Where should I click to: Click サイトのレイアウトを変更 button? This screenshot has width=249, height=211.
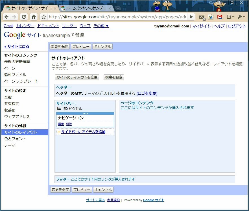coord(77,77)
